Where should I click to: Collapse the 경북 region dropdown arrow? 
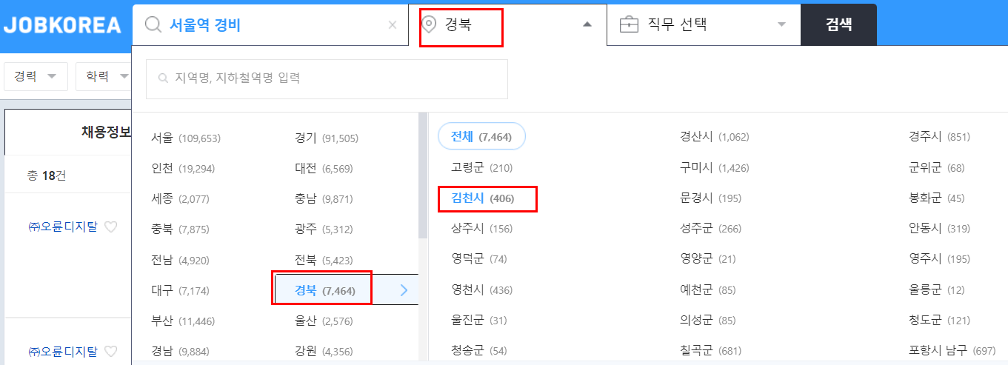[587, 24]
